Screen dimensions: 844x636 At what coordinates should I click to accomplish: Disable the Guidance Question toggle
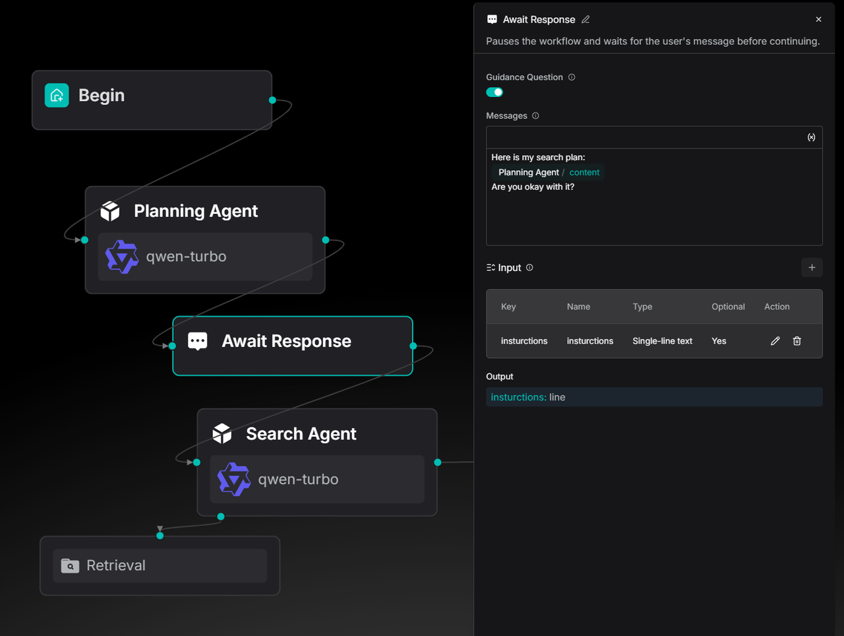[x=495, y=92]
